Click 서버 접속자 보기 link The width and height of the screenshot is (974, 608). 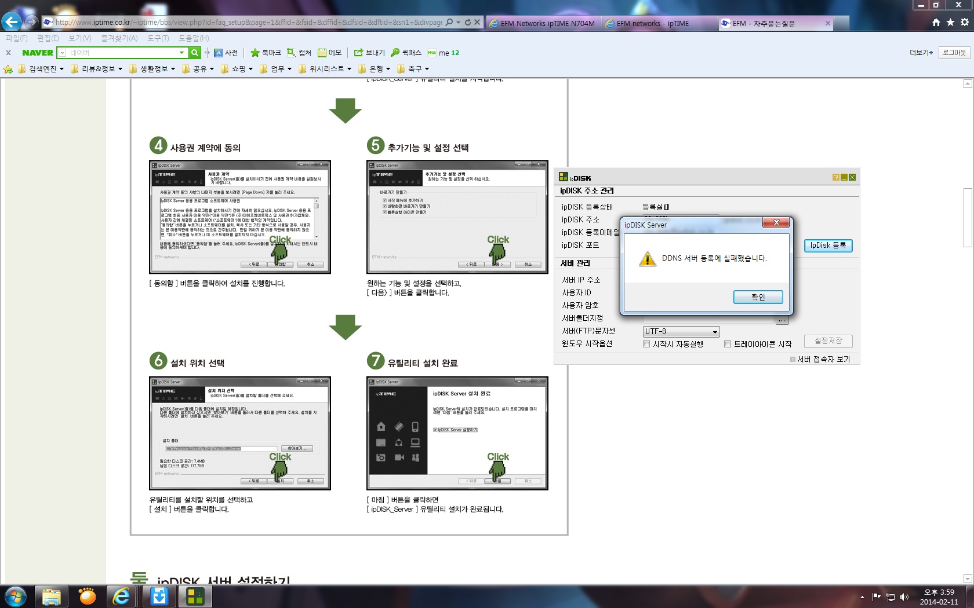click(823, 359)
